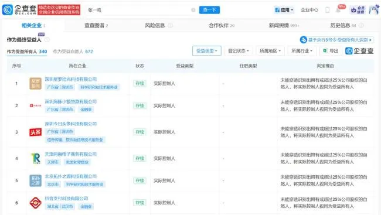Click the 导出 export button

point(331,51)
